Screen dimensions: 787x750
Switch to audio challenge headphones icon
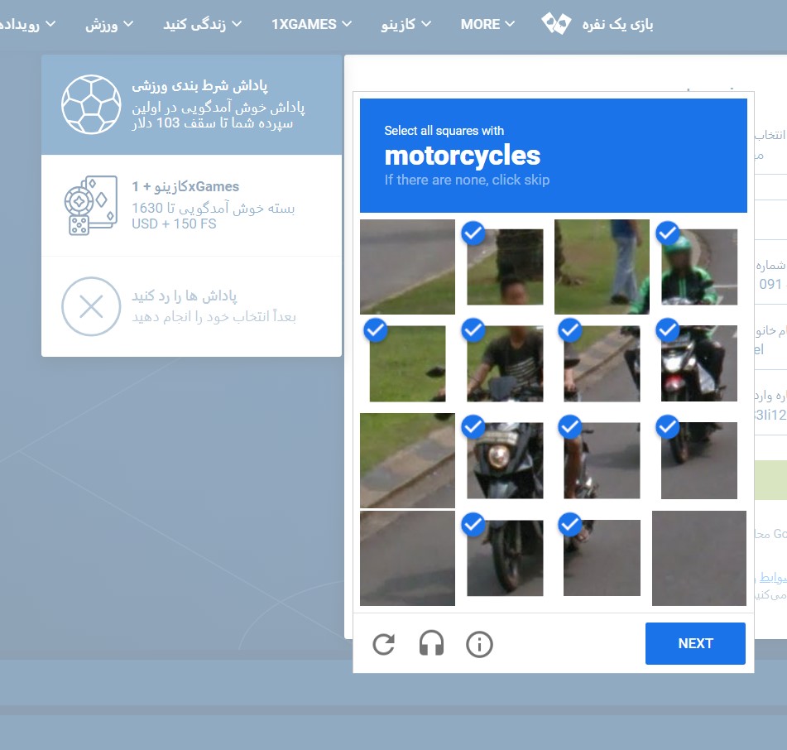click(431, 643)
